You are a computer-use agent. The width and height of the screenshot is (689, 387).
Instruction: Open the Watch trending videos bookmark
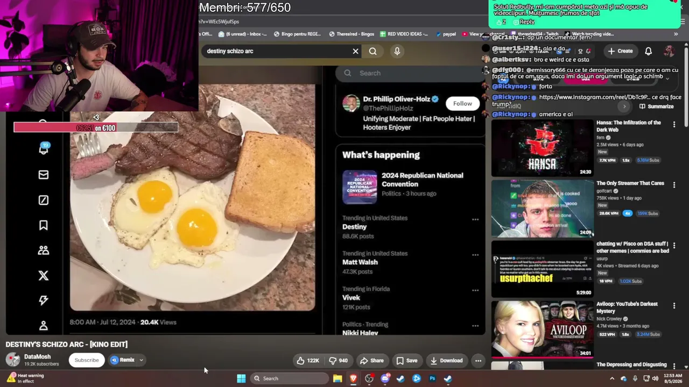[589, 34]
